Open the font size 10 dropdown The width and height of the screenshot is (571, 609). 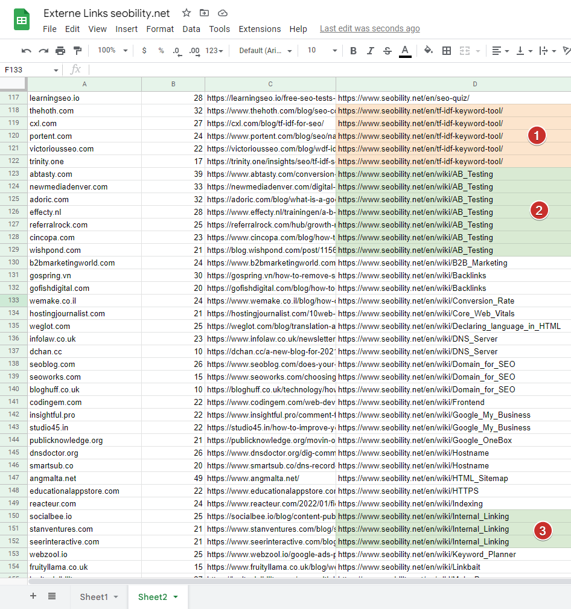point(322,51)
